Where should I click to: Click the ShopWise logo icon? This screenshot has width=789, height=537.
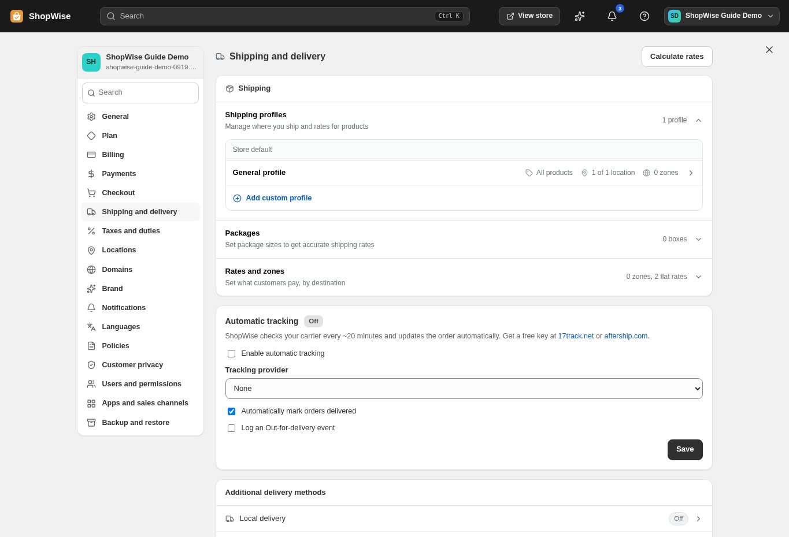(x=17, y=16)
